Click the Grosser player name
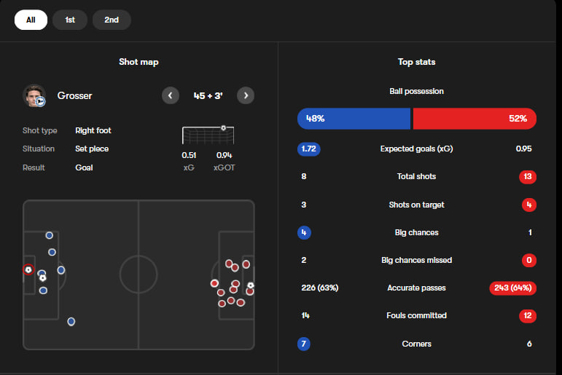This screenshot has height=375, width=562. click(74, 95)
